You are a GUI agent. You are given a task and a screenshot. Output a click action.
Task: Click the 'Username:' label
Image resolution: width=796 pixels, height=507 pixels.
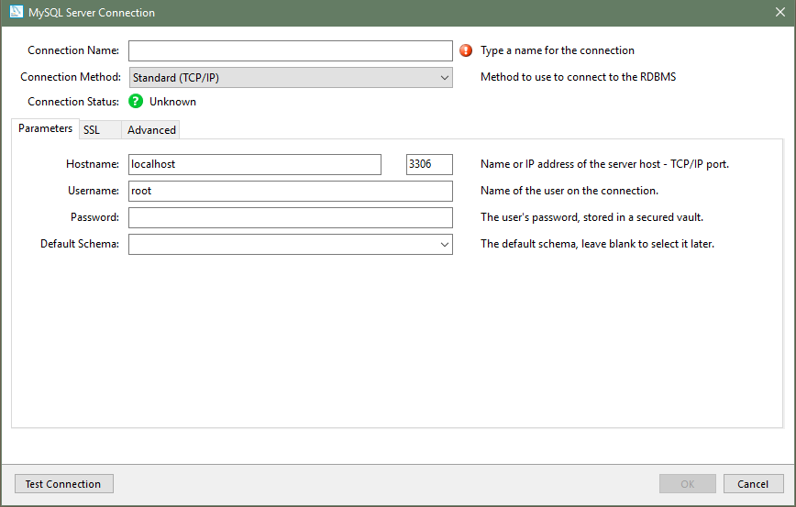tap(94, 191)
